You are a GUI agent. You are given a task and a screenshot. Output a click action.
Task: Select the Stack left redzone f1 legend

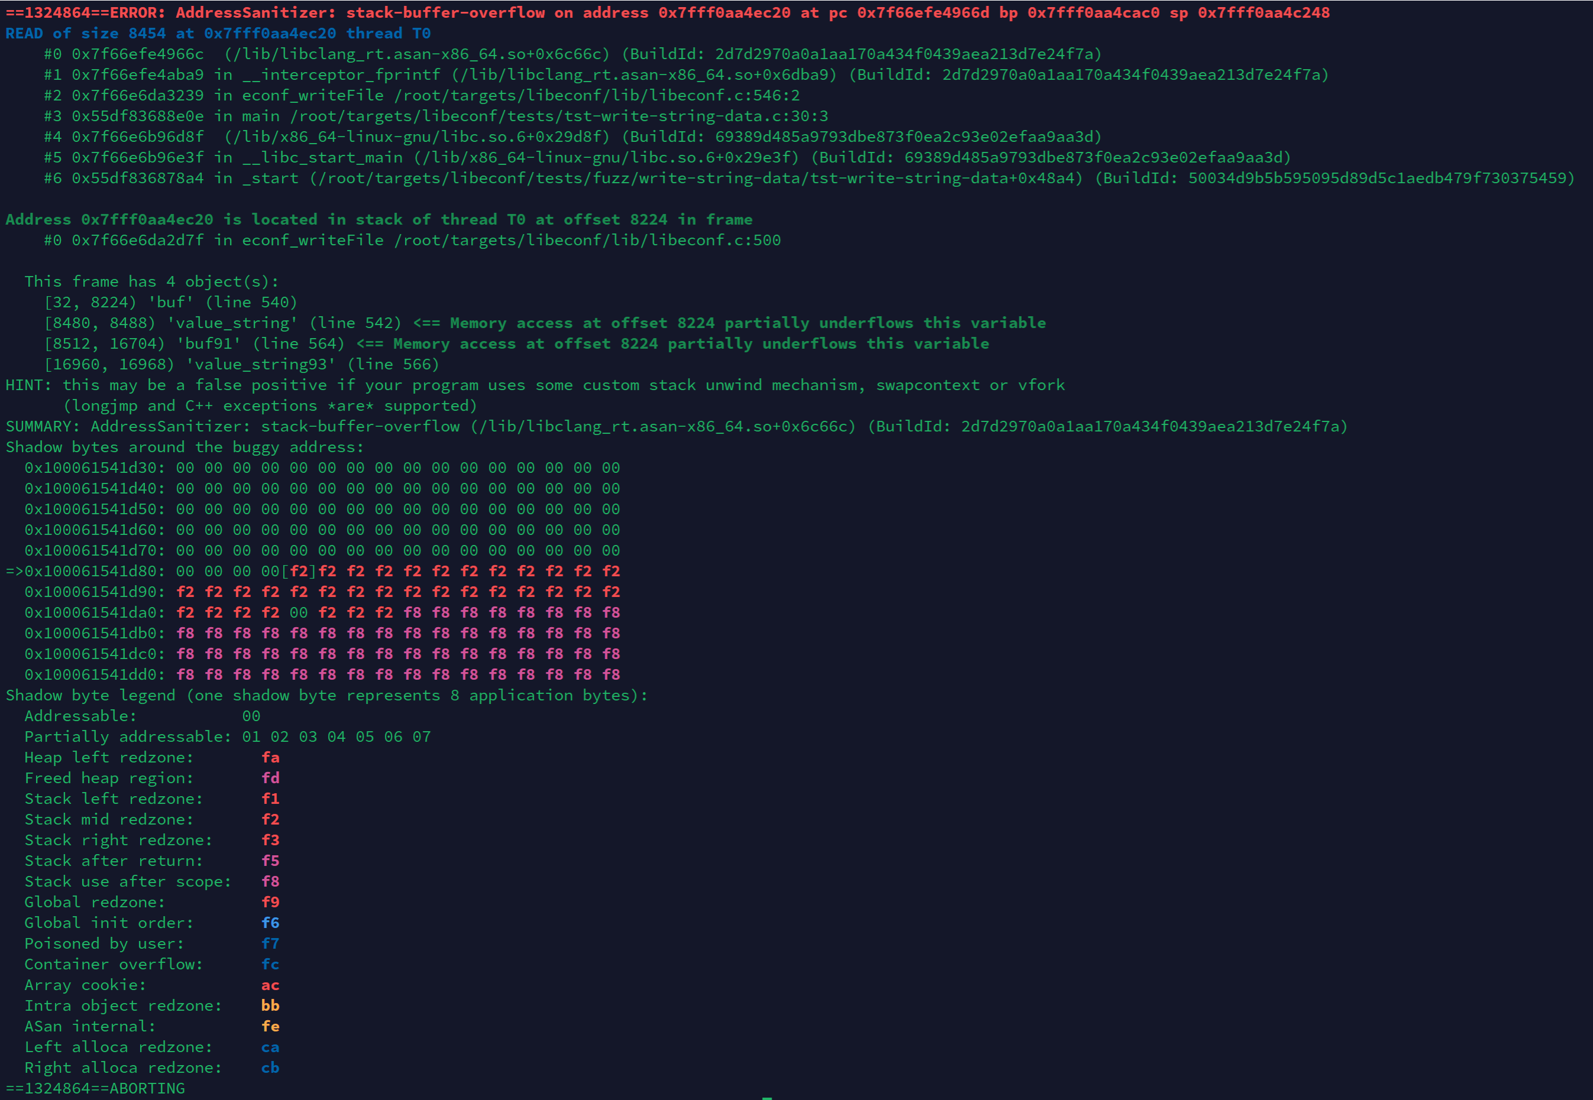pyautogui.click(x=138, y=798)
